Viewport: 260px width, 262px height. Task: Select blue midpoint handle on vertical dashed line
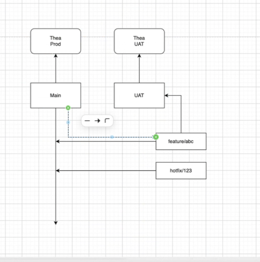tap(68, 122)
